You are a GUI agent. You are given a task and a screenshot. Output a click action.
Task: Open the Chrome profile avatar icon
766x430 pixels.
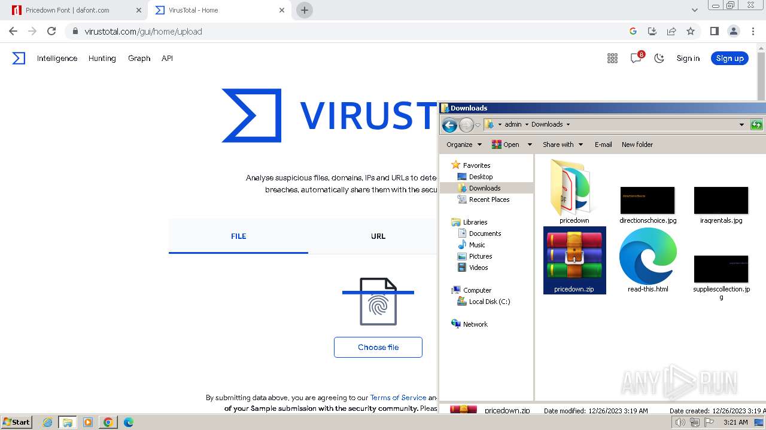pyautogui.click(x=733, y=31)
